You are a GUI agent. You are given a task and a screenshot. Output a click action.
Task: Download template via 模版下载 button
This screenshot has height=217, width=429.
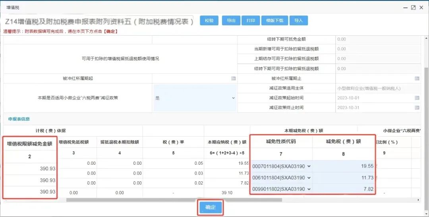coord(274,21)
